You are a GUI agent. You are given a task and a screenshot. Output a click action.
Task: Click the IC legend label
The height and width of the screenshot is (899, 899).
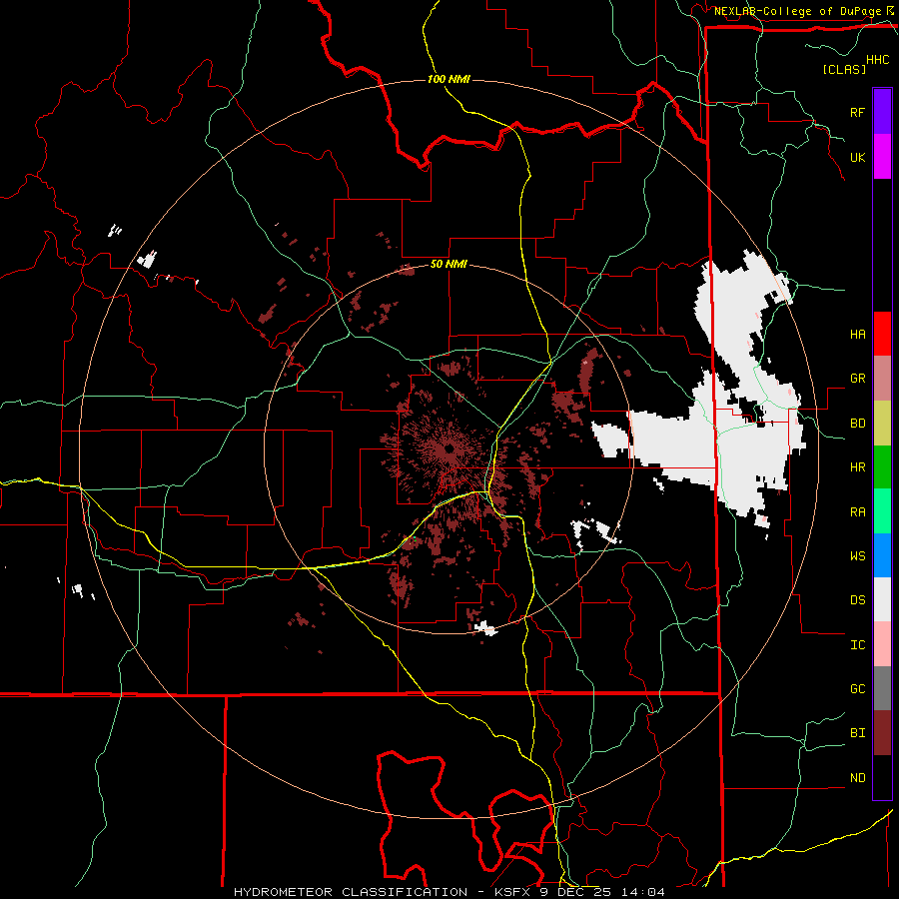(x=857, y=645)
